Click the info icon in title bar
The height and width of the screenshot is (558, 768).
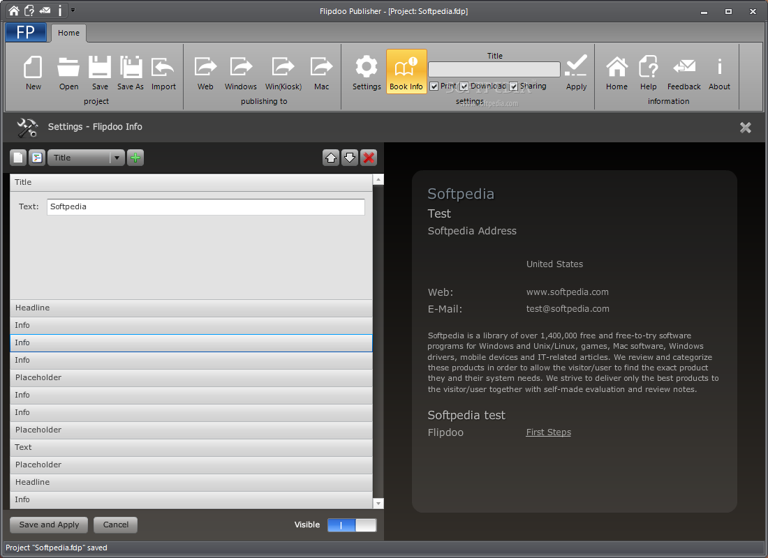coord(60,10)
